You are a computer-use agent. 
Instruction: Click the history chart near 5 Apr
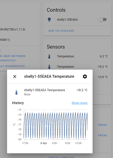coord(44,125)
